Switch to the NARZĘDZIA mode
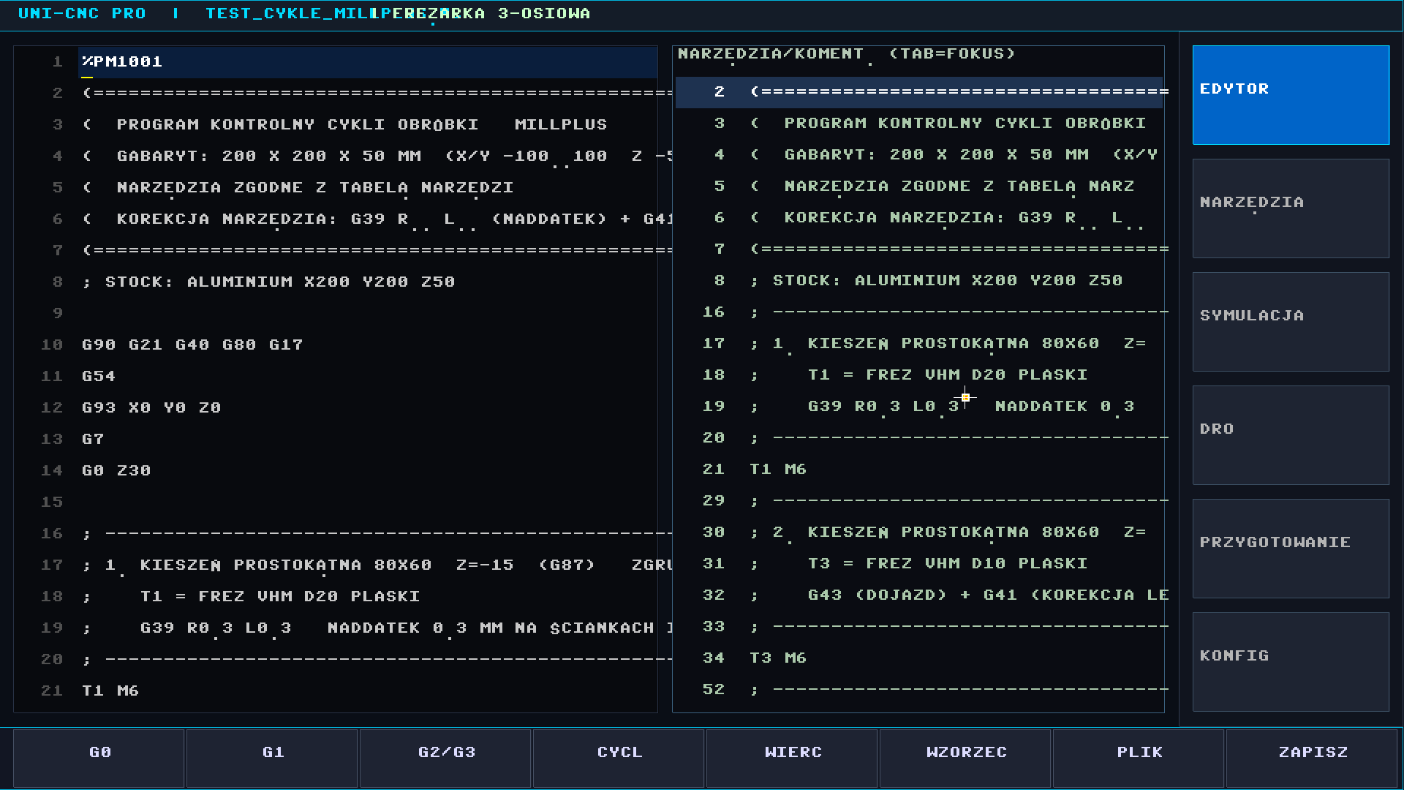1404x790 pixels. (x=1291, y=208)
